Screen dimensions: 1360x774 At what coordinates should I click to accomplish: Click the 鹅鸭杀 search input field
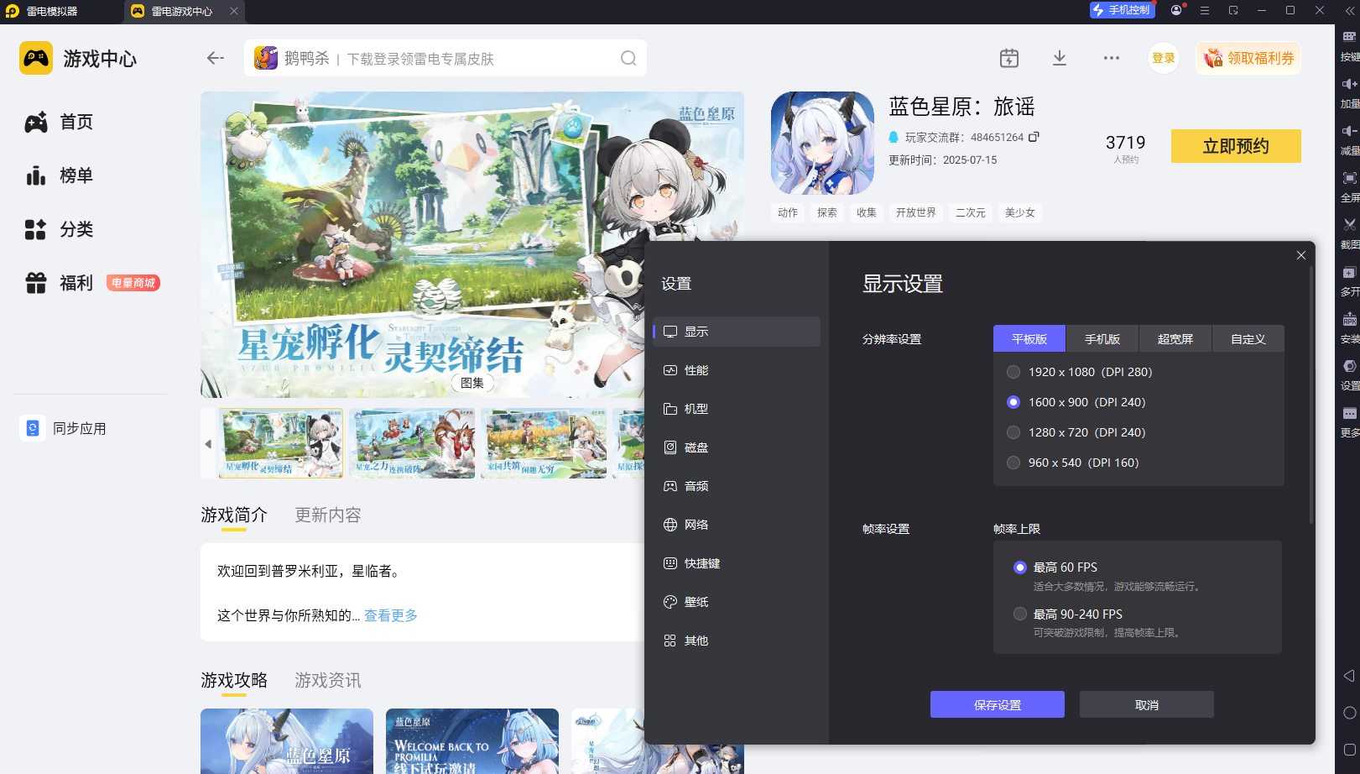(446, 58)
